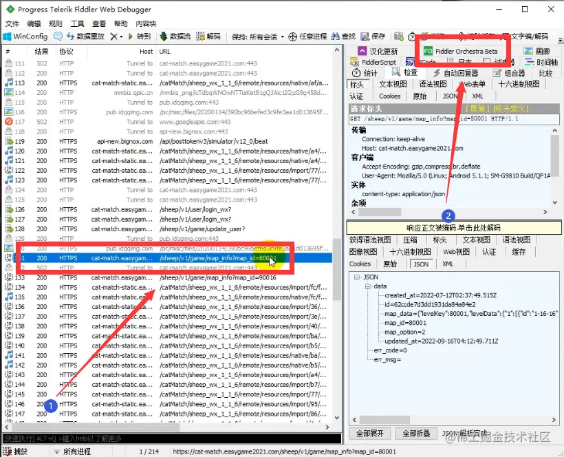Open the 文件 menu
Image resolution: width=564 pixels, height=457 pixels.
12,24
